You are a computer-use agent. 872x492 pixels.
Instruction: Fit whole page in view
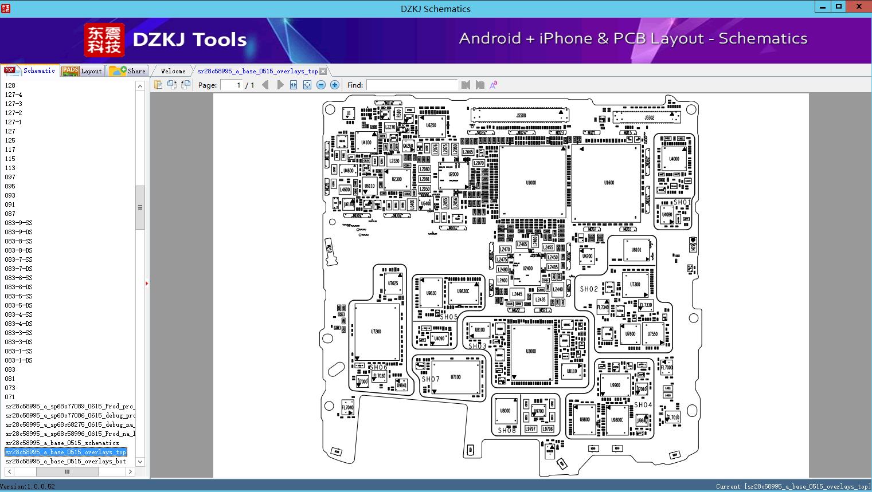tap(307, 85)
